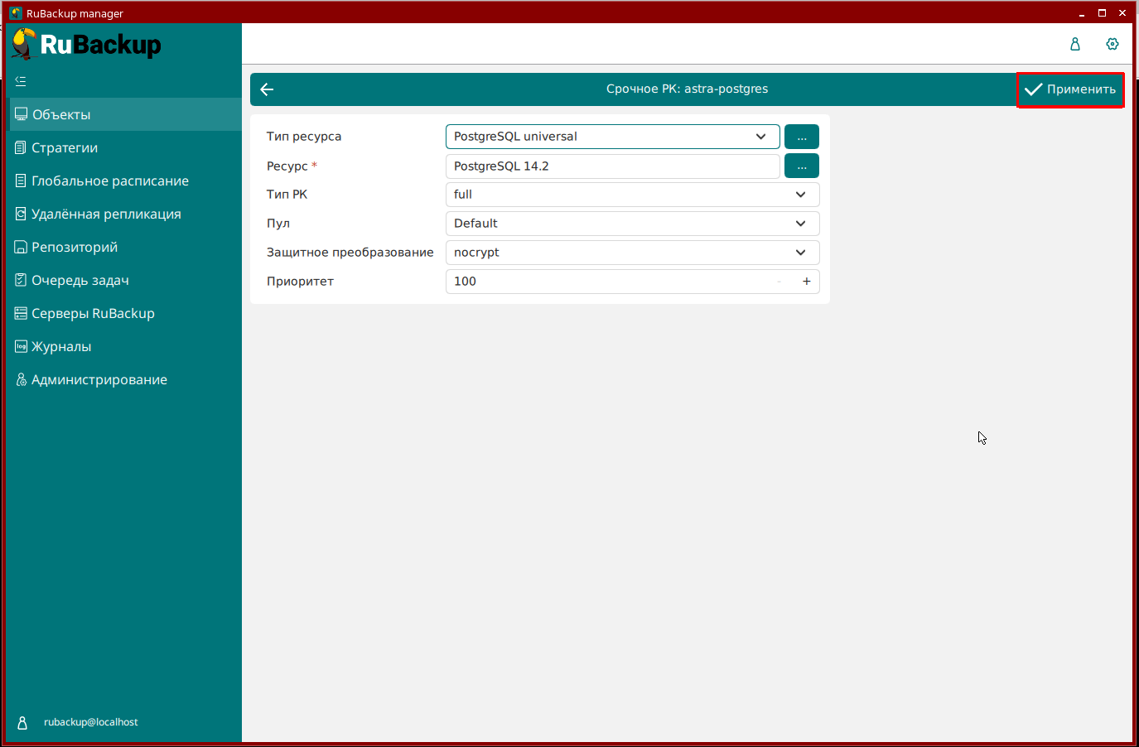Click the Тип ресурса label

coord(304,137)
